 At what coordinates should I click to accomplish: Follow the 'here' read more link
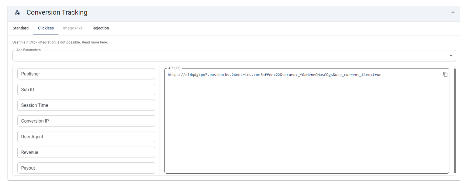(103, 42)
